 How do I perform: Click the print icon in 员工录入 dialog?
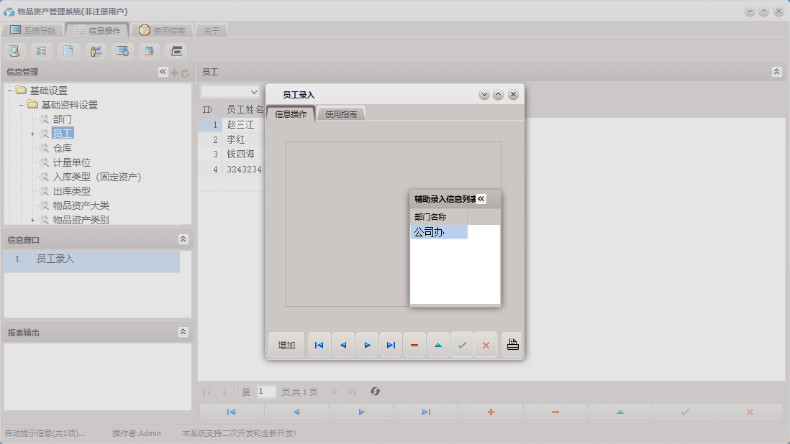pyautogui.click(x=512, y=345)
